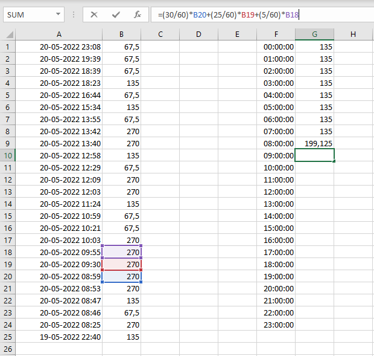Select row 10 header

click(x=8, y=155)
